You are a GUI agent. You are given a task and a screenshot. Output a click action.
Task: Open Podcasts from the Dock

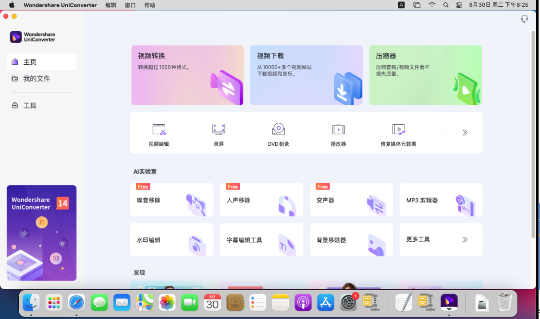click(303, 303)
